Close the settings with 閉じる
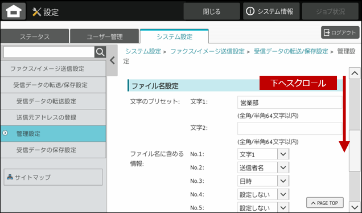The image size is (362, 213). tap(212, 11)
